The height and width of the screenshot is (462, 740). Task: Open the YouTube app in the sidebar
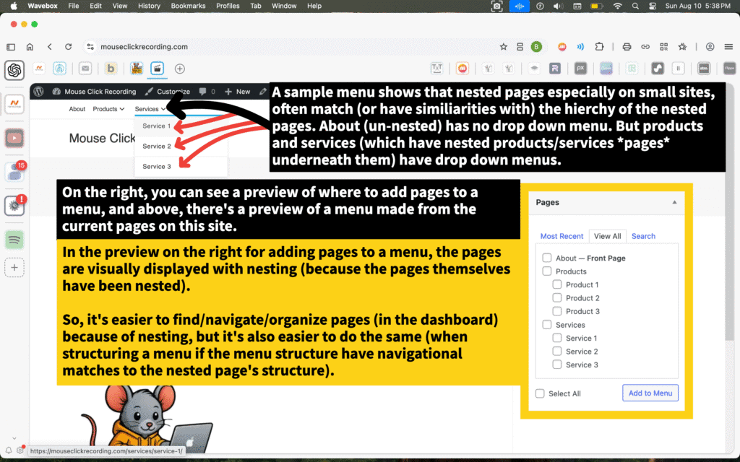(x=14, y=137)
